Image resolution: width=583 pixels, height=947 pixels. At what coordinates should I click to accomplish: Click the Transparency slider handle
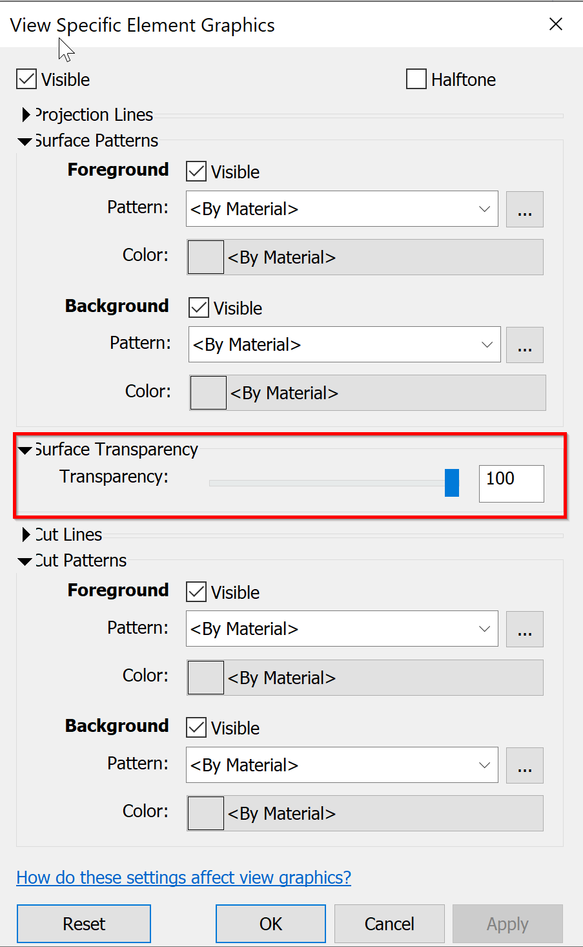point(452,483)
